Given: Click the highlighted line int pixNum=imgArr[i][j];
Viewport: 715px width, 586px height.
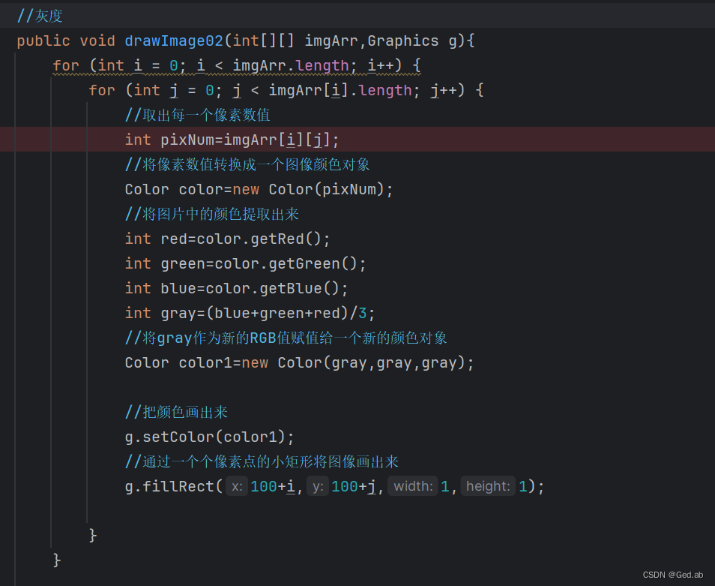Looking at the screenshot, I should (x=232, y=140).
